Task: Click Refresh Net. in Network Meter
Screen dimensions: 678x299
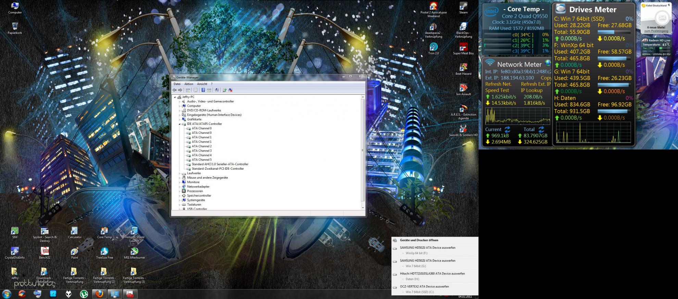Action: point(498,84)
